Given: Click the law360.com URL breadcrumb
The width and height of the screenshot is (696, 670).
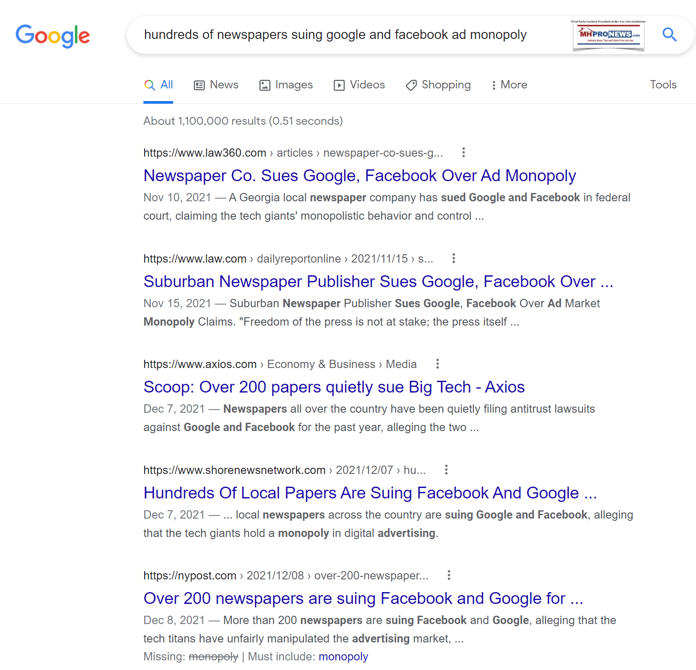Looking at the screenshot, I should point(293,153).
